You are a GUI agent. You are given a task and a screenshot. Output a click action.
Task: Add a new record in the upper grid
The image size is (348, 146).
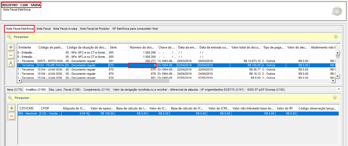11,48
